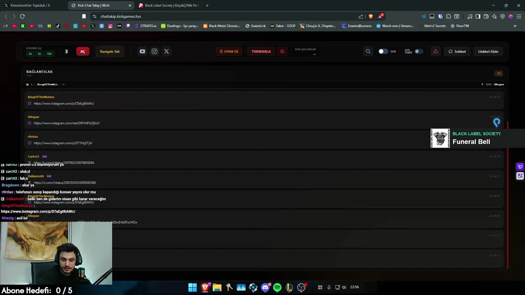
Task: Open Discord from taskbar
Action: click(265, 288)
